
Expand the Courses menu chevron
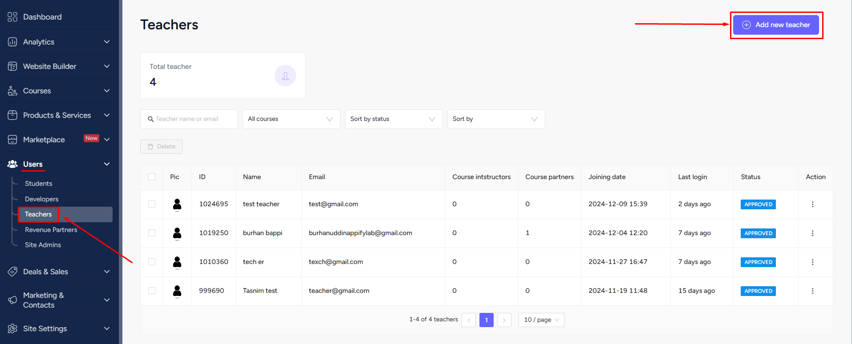107,91
